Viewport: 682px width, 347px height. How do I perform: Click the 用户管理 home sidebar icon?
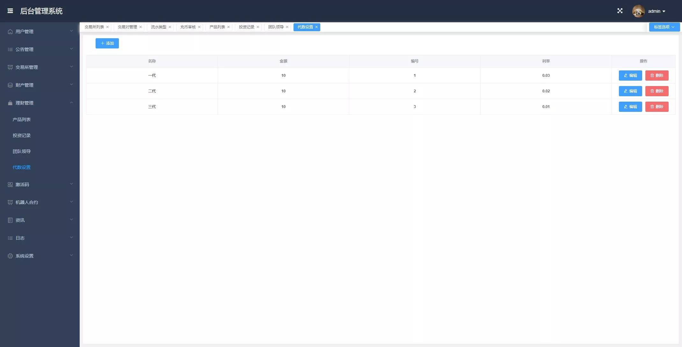(10, 32)
